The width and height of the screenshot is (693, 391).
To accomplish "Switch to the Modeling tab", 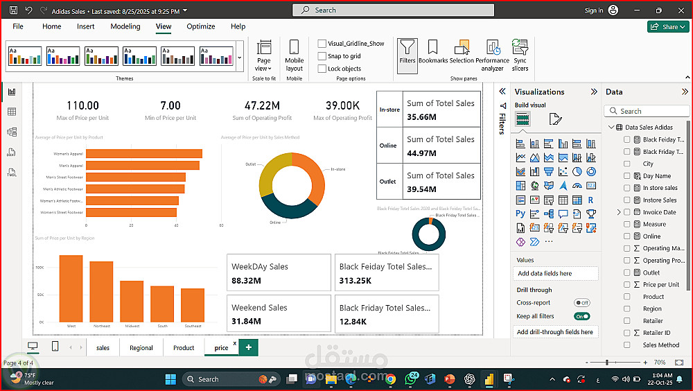I will (x=125, y=26).
